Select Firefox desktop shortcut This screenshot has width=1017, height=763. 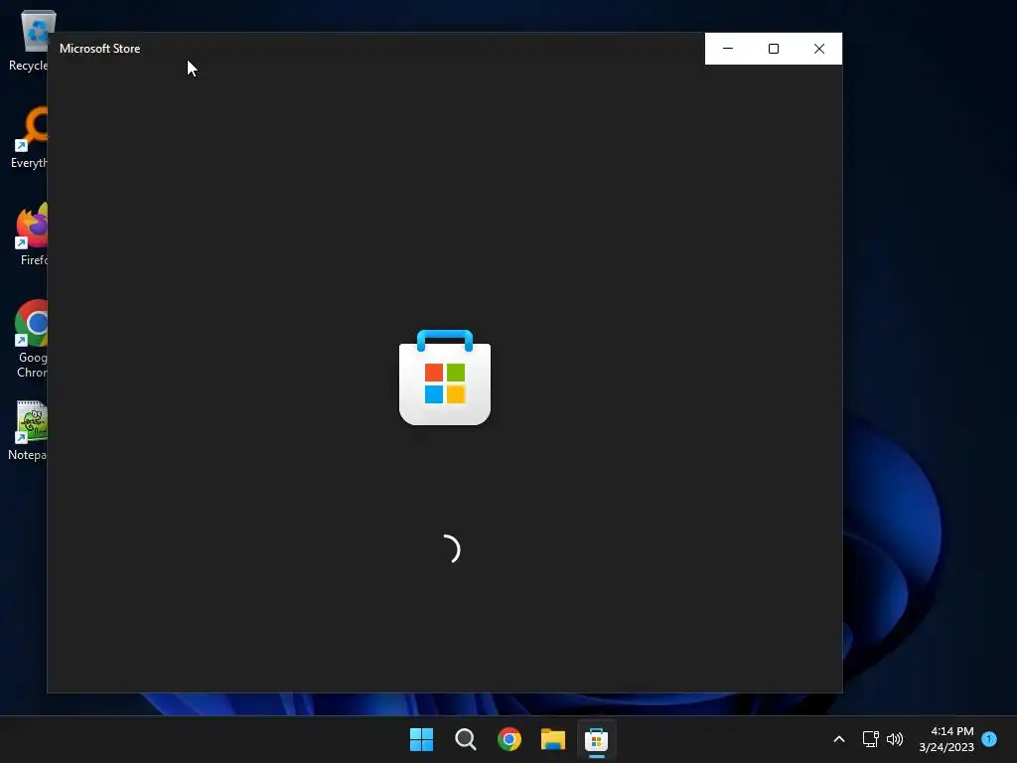(x=31, y=234)
